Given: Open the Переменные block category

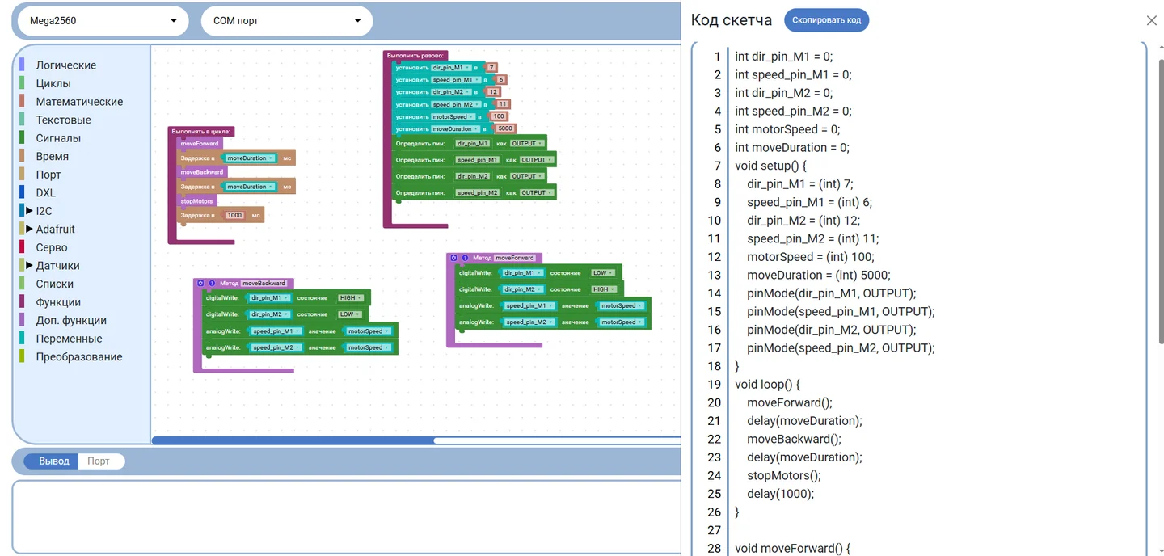Looking at the screenshot, I should (x=69, y=339).
